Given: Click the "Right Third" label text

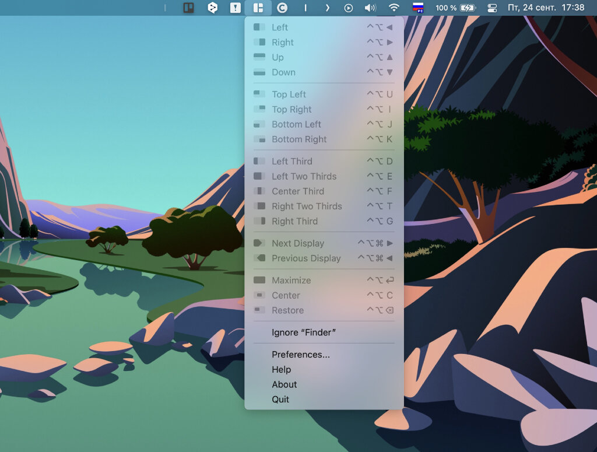Looking at the screenshot, I should 294,221.
